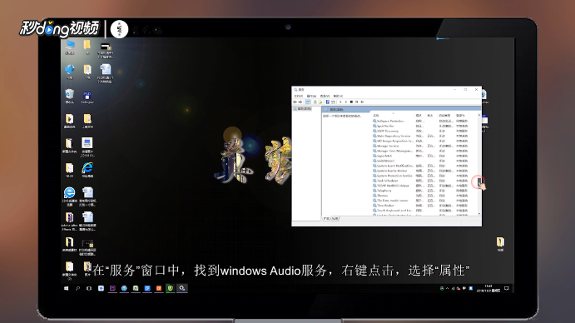This screenshot has width=575, height=323.
Task: Click the Stop Service square icon
Action: click(x=351, y=102)
